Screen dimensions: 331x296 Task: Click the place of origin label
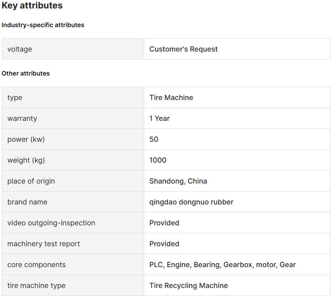coord(31,181)
